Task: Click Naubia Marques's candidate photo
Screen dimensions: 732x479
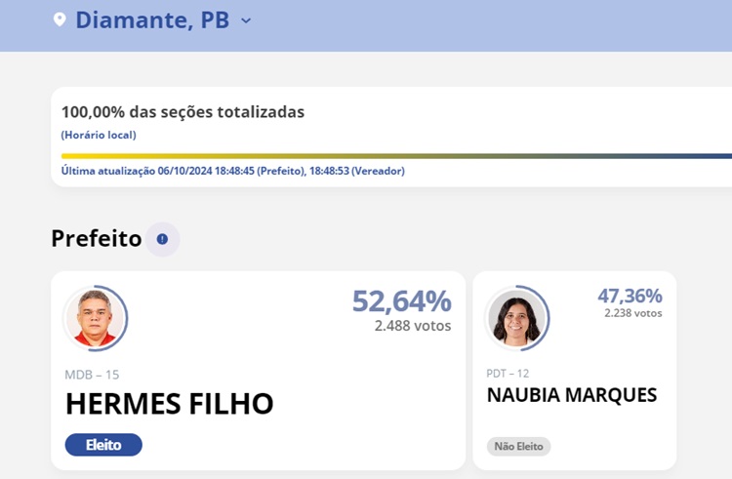Action: (x=516, y=318)
